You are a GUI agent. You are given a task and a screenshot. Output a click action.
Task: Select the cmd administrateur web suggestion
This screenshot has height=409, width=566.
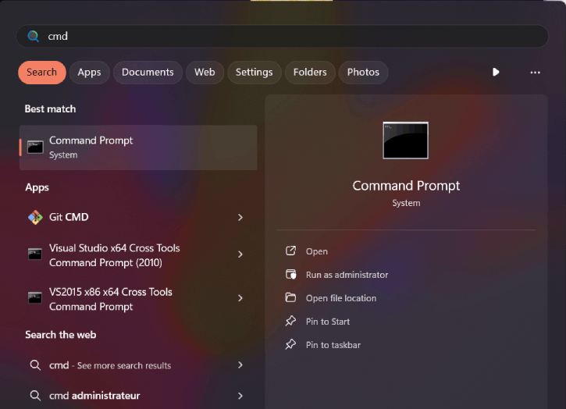pos(138,396)
